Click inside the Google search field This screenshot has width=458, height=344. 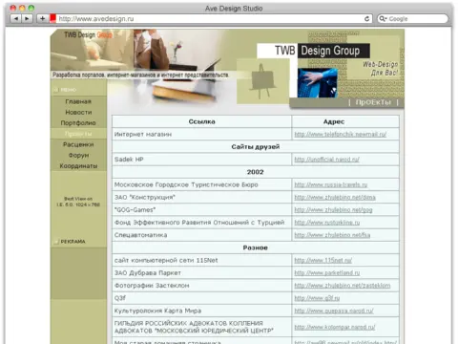(413, 19)
